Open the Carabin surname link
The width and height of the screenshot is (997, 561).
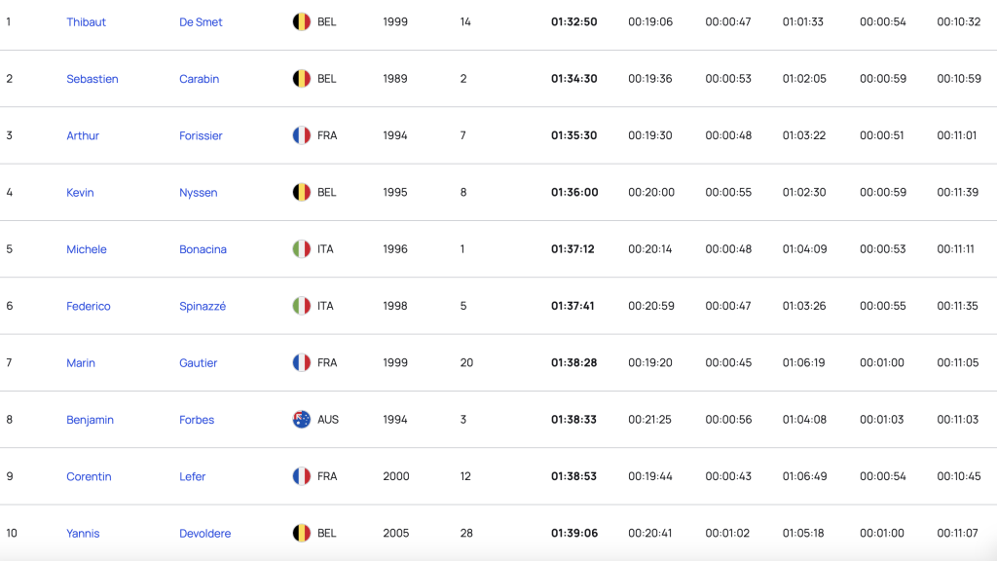199,79
